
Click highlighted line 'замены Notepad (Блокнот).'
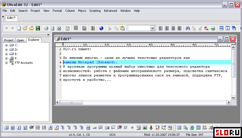coord(90,62)
